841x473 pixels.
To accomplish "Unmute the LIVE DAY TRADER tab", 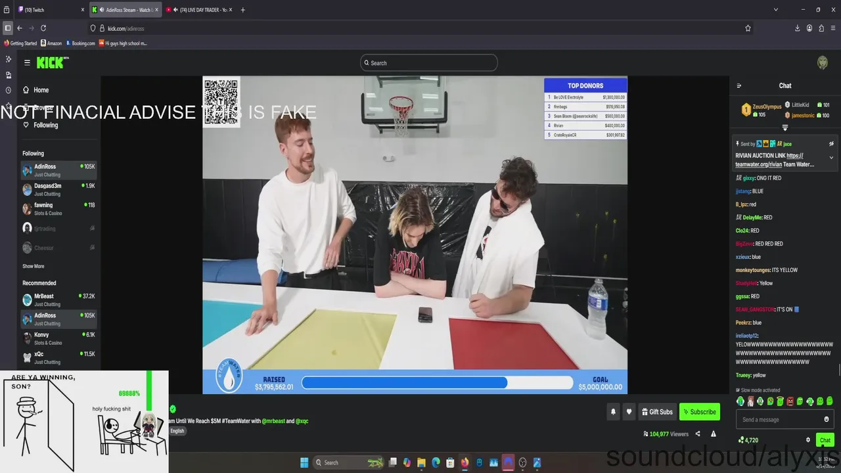I will 175,10.
